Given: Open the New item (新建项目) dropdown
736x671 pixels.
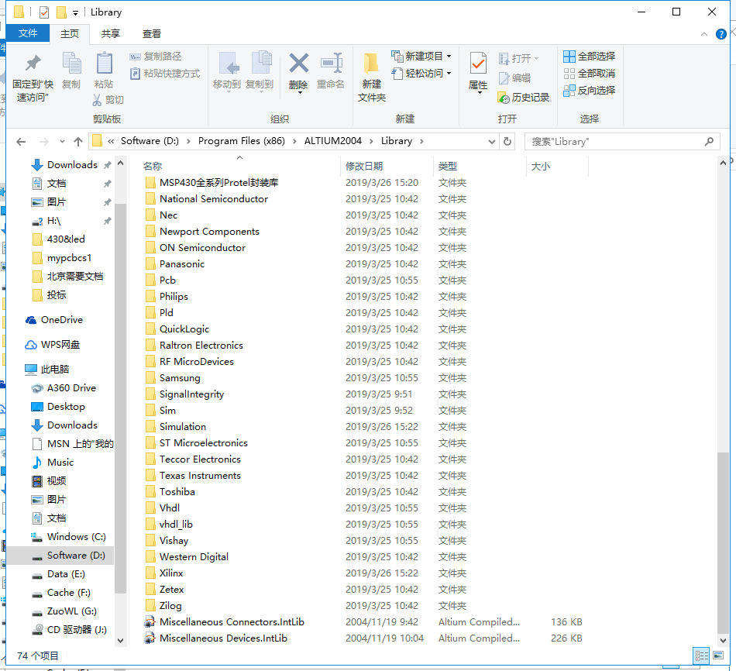Looking at the screenshot, I should 421,57.
